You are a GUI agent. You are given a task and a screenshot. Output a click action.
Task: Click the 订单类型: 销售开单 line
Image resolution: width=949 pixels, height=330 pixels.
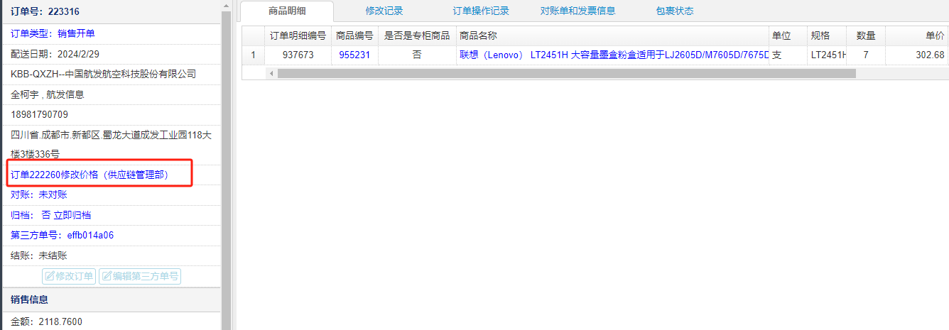[53, 33]
